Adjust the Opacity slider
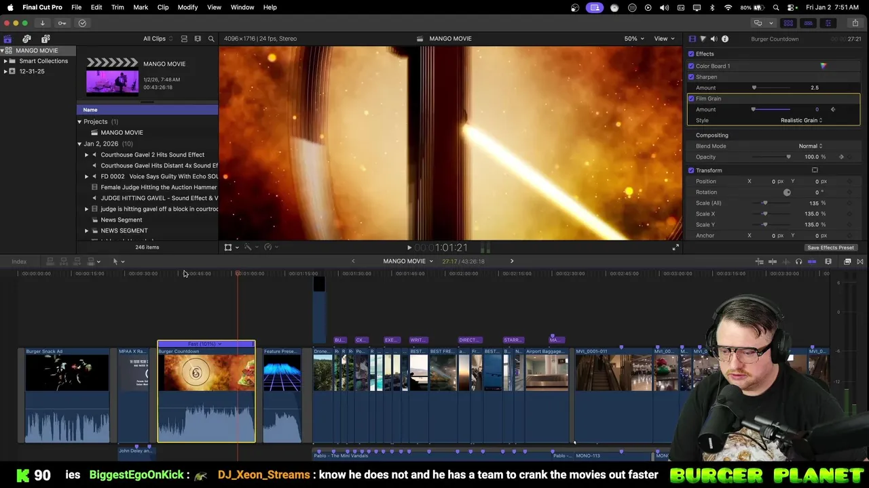869x488 pixels. point(771,157)
